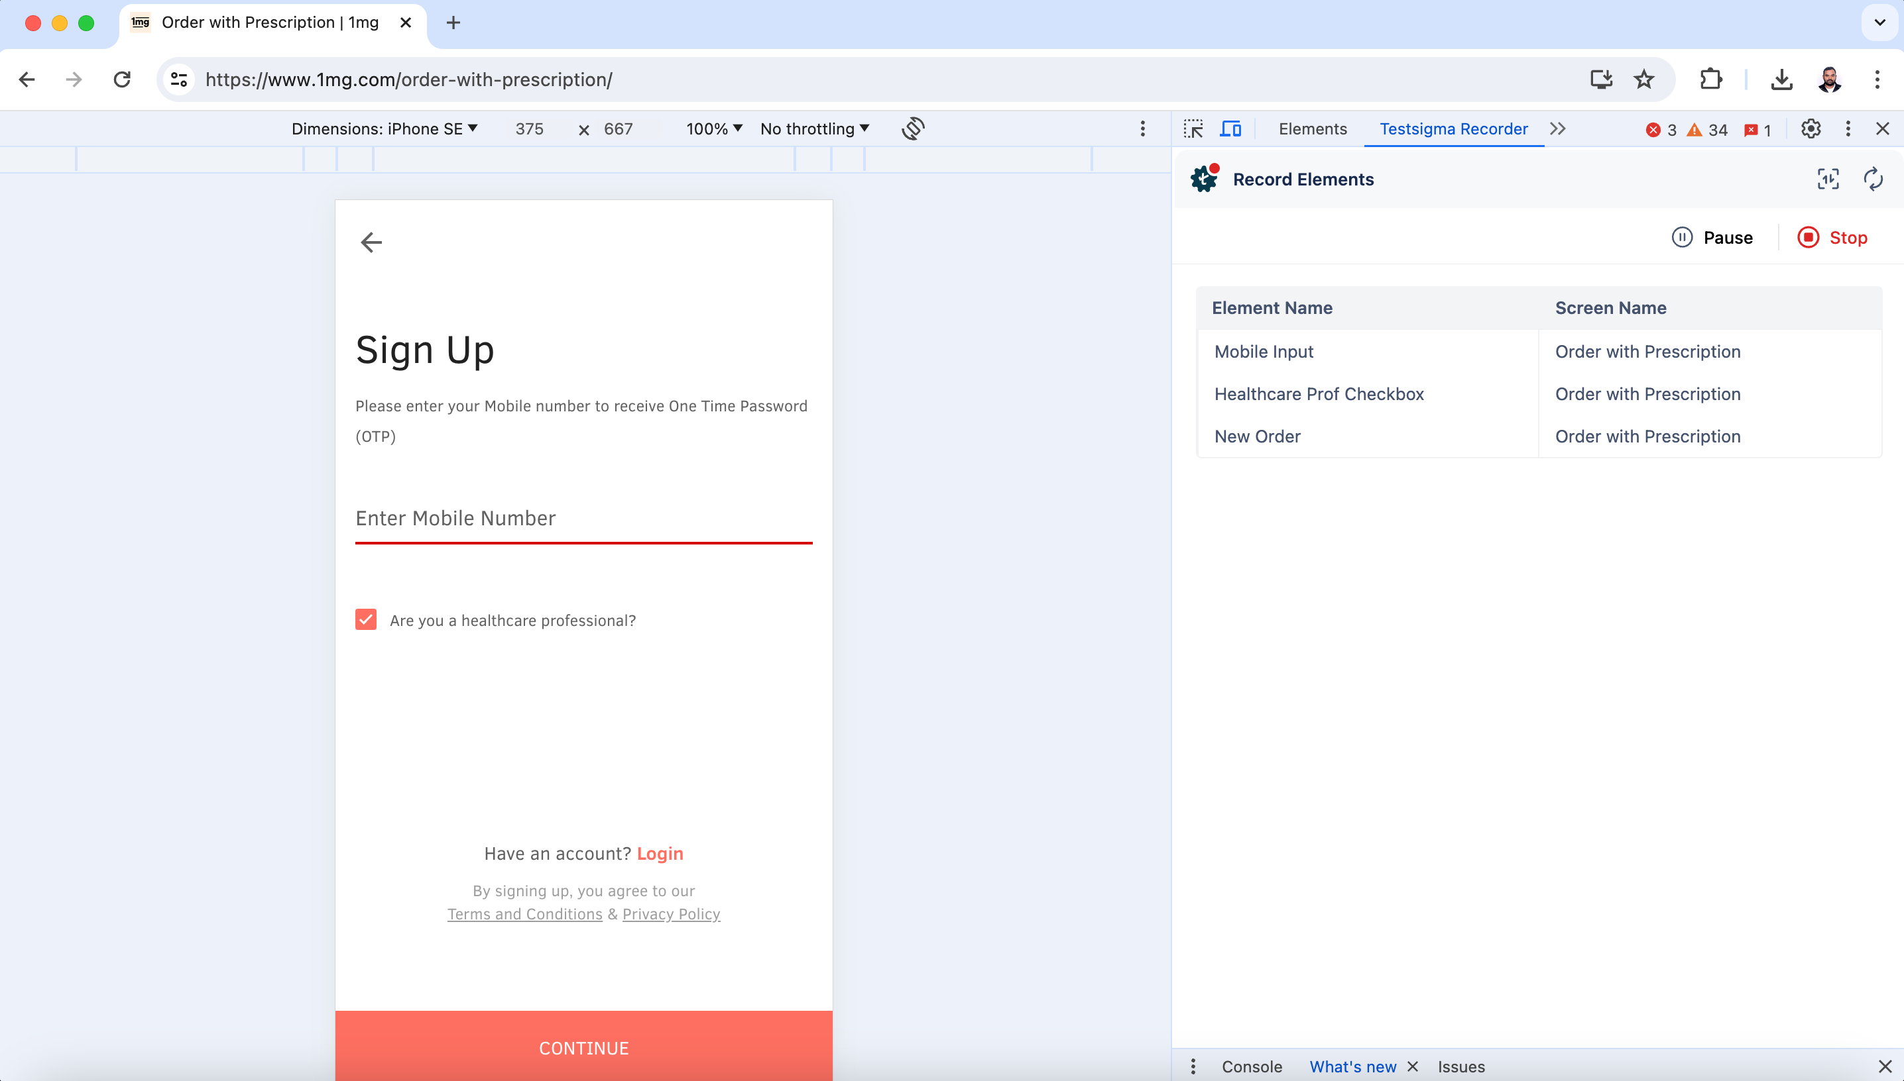Expand the Dimensions iPhone SE dropdown
Viewport: 1904px width, 1081px height.
click(384, 129)
